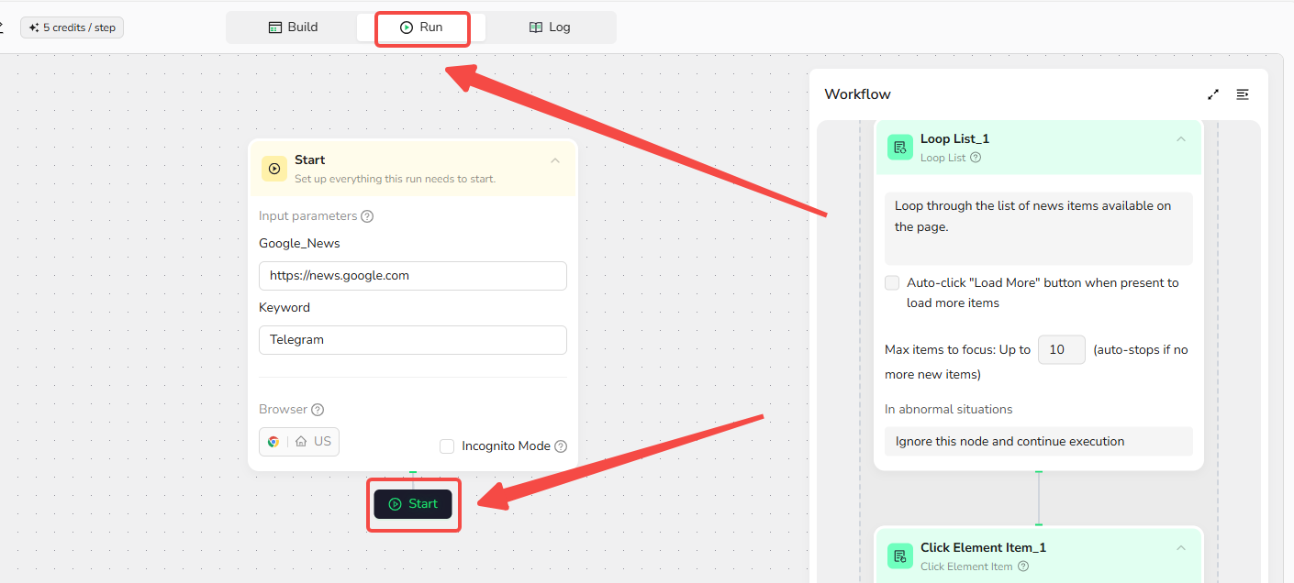Expand the Workflow panel to fullscreen
The width and height of the screenshot is (1294, 583).
point(1213,94)
